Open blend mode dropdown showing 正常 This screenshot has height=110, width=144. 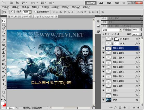coord(112,30)
